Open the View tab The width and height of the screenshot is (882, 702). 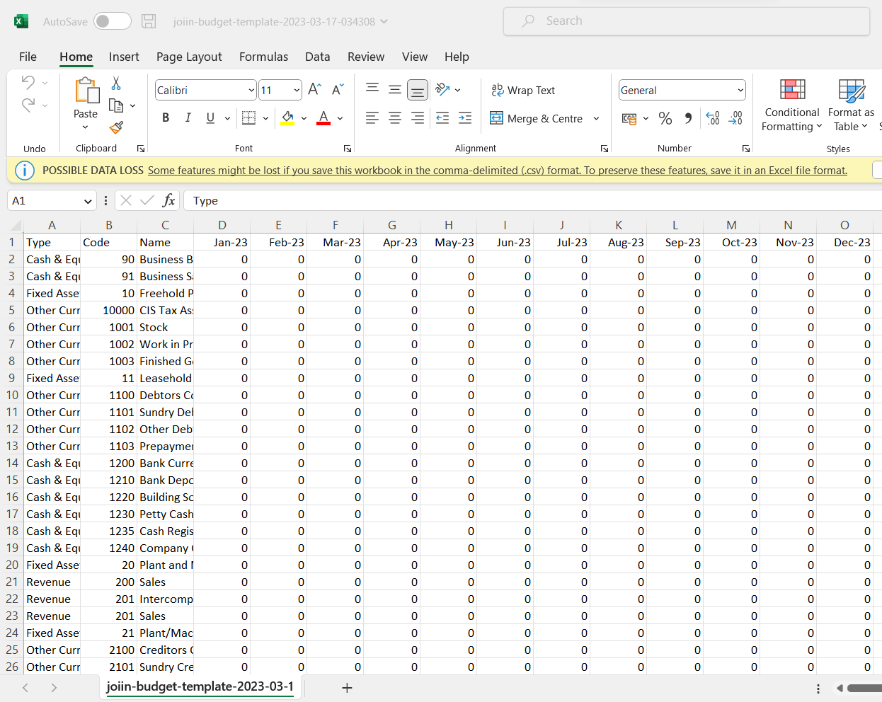[415, 57]
